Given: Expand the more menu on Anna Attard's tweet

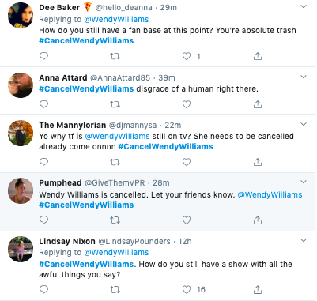Looking at the screenshot, I should 304,77.
